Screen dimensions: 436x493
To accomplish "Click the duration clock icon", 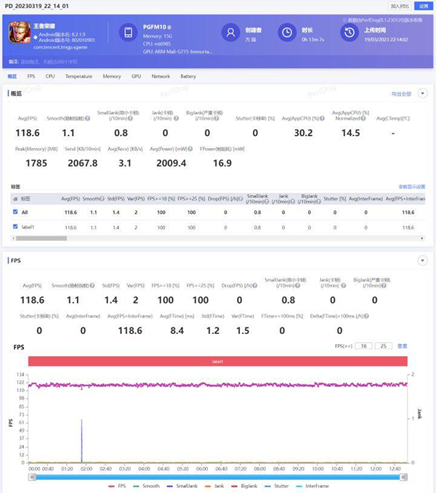I will point(287,33).
